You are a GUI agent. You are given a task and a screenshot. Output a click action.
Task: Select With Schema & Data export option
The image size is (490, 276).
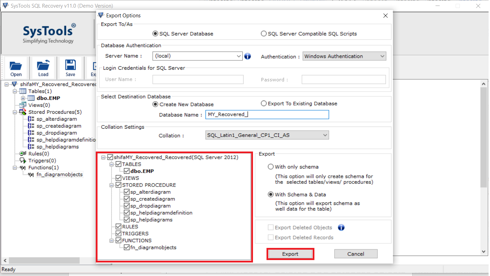coord(271,195)
